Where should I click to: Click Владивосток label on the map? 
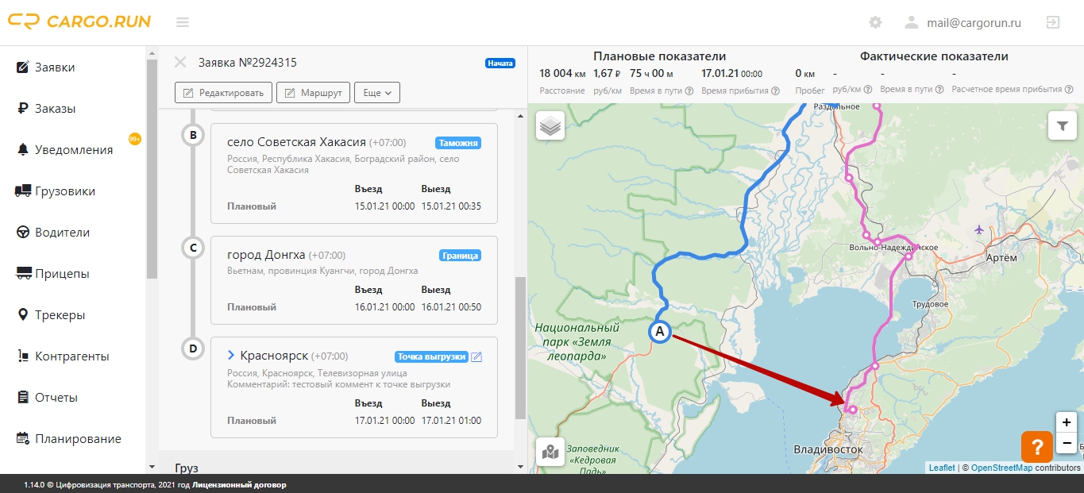click(828, 449)
